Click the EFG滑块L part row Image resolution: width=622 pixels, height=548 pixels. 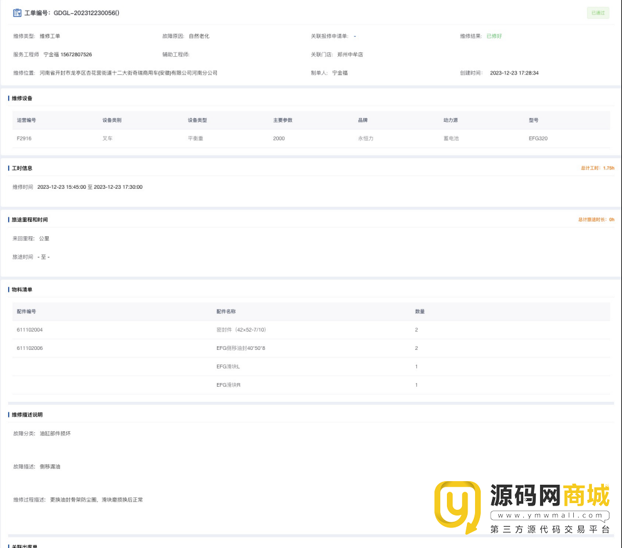228,366
